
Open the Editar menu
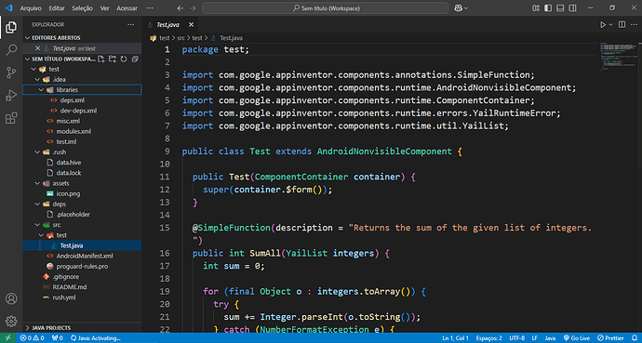coord(57,8)
